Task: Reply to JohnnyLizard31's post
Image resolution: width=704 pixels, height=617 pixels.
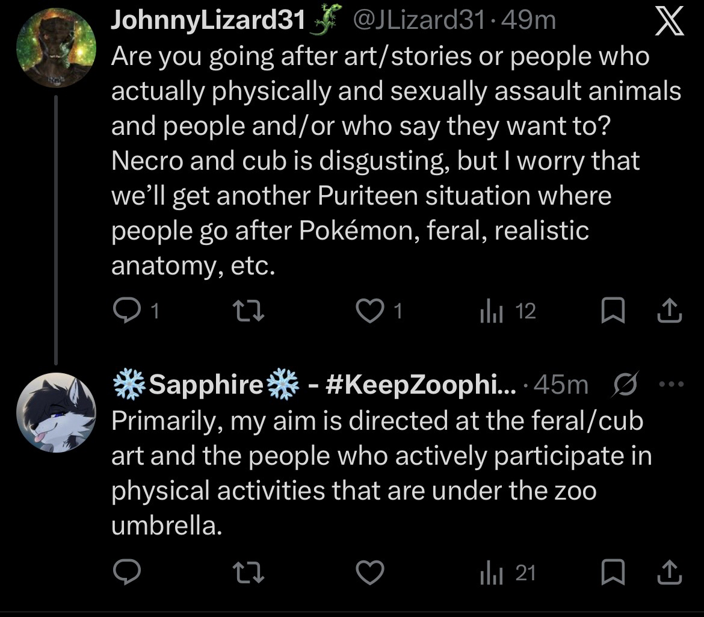Action: 127,311
